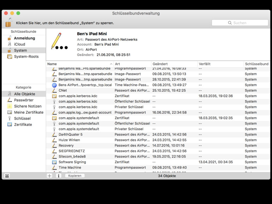
Task: Sort by the Verfällt column header
Action: pyautogui.click(x=220, y=64)
